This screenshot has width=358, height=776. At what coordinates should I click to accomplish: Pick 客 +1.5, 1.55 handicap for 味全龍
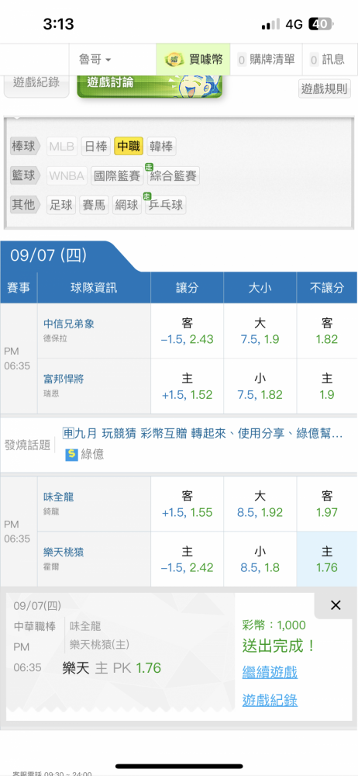coord(187,504)
